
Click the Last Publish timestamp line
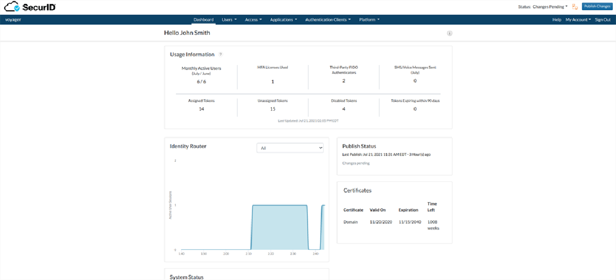click(386, 154)
